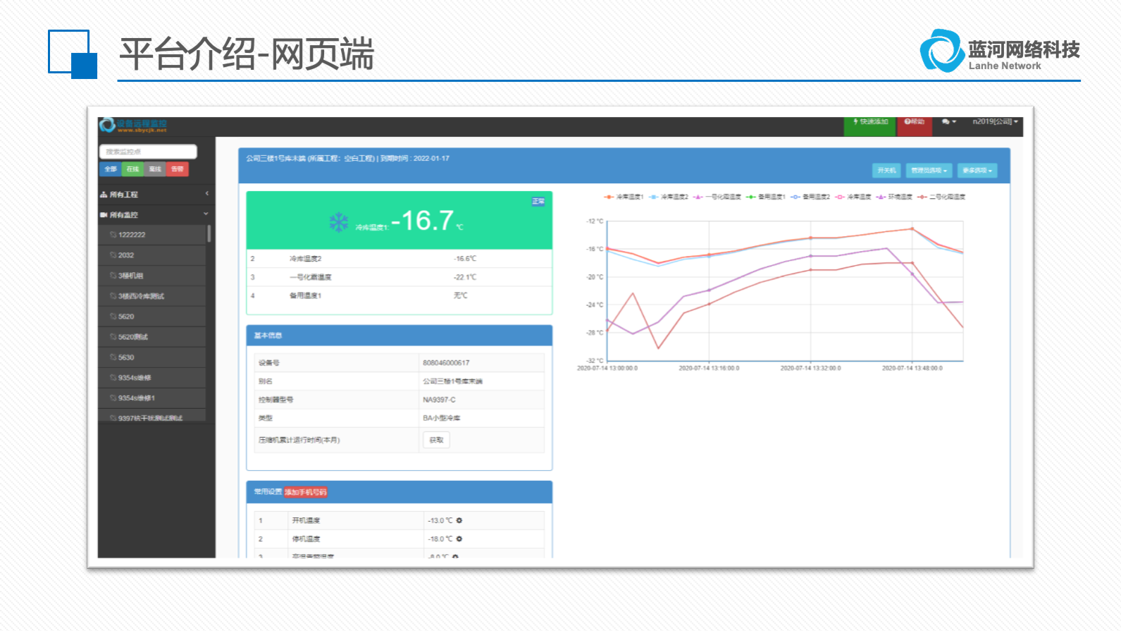This screenshot has height=631, width=1121.
Task: Click the 帮助 help question icon
Action: click(908, 122)
